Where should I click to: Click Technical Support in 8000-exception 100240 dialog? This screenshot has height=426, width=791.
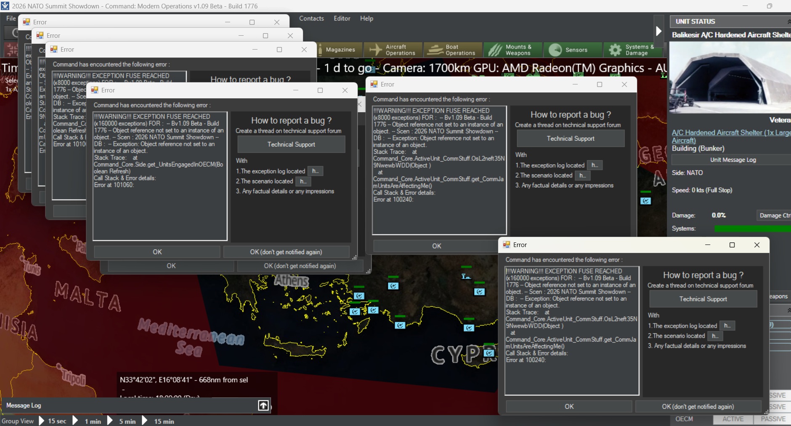click(571, 139)
